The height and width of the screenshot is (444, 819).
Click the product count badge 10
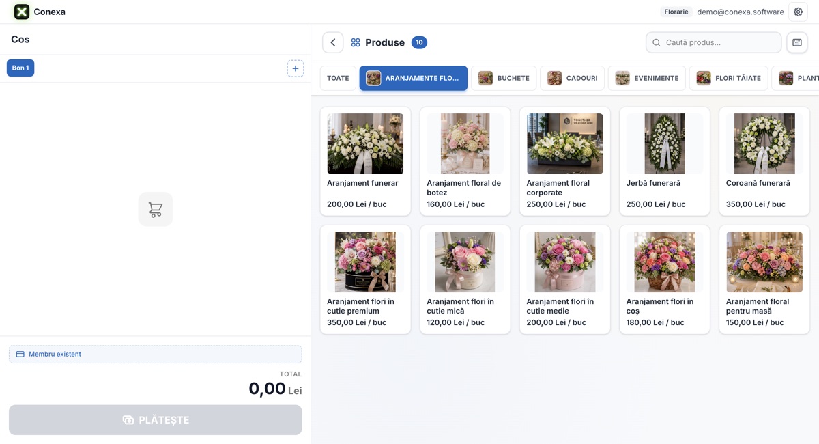coord(419,42)
